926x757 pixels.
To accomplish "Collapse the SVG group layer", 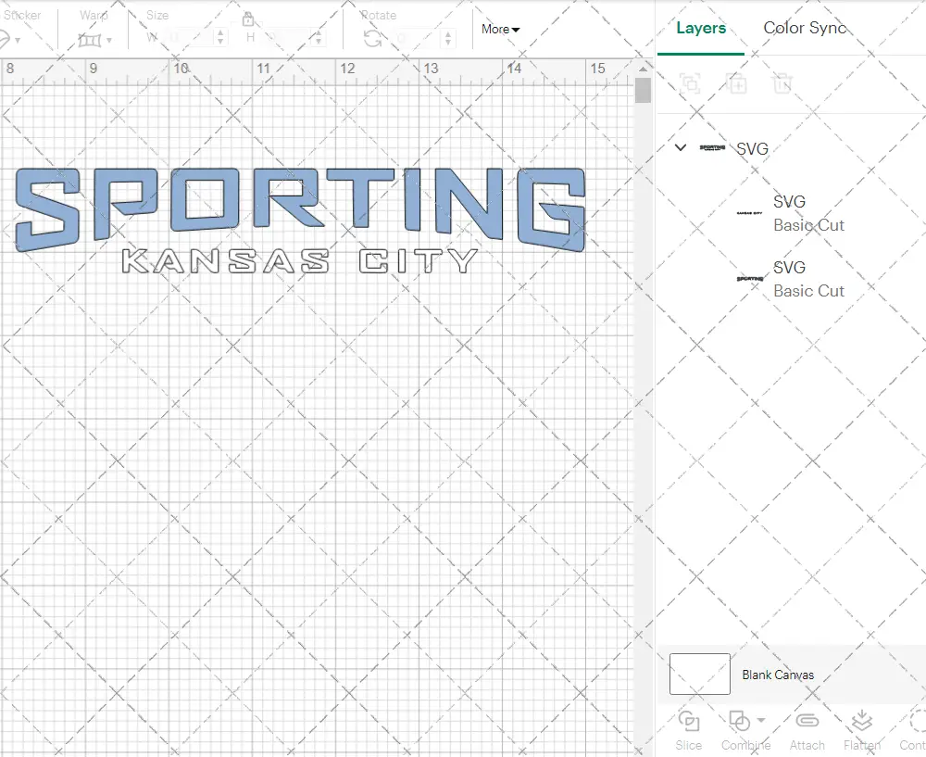I will pyautogui.click(x=681, y=147).
